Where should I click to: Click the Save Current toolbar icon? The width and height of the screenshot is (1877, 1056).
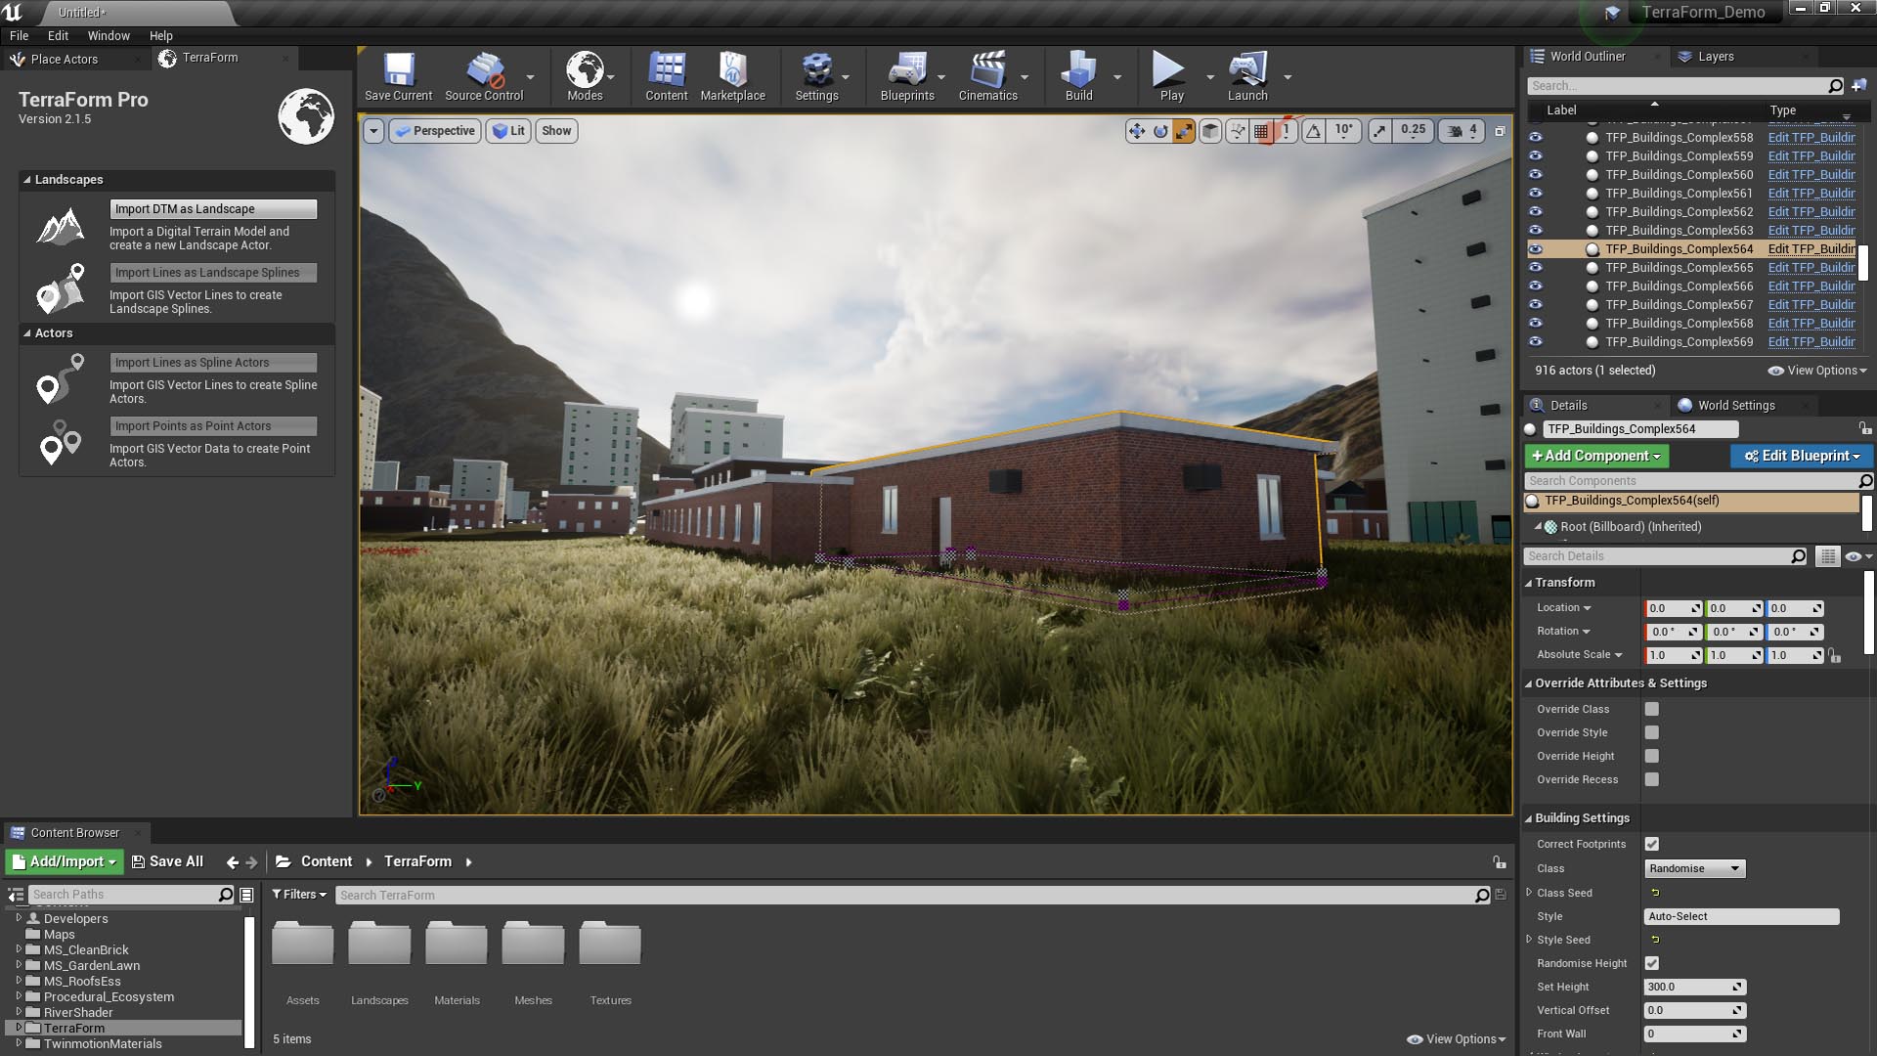click(398, 70)
